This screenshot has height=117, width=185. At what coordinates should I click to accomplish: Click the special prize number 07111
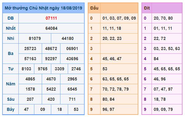tap(51, 18)
